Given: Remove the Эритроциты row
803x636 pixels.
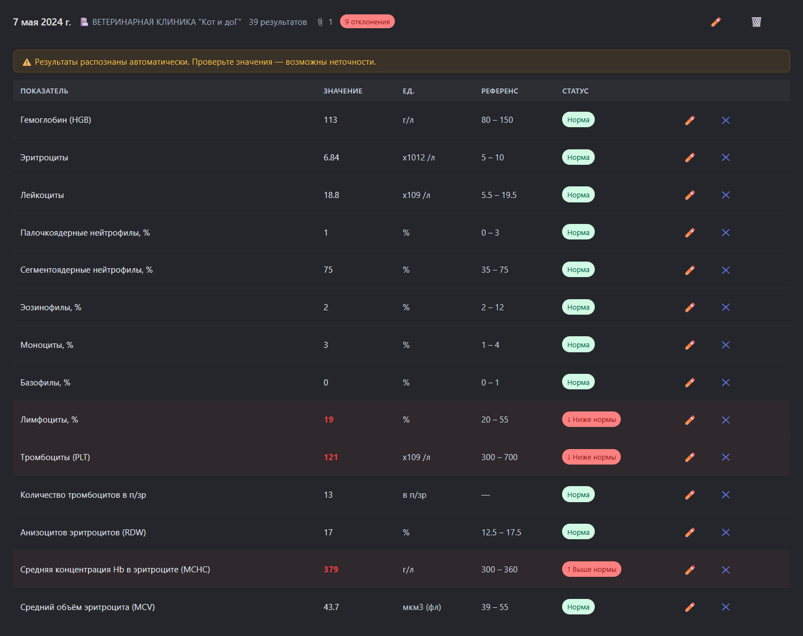Looking at the screenshot, I should click(725, 158).
